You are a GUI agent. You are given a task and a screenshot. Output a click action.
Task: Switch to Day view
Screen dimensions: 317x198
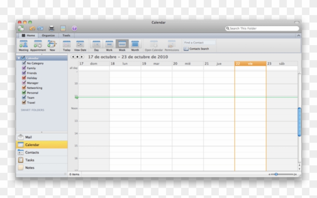pyautogui.click(x=97, y=45)
